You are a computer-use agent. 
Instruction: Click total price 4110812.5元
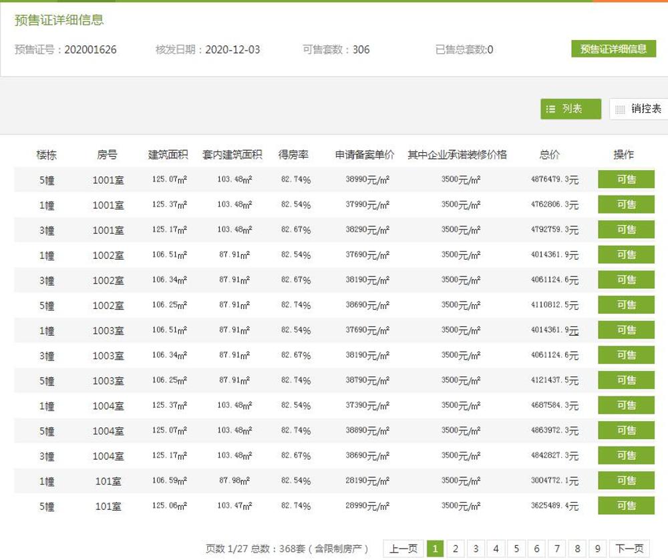(554, 305)
